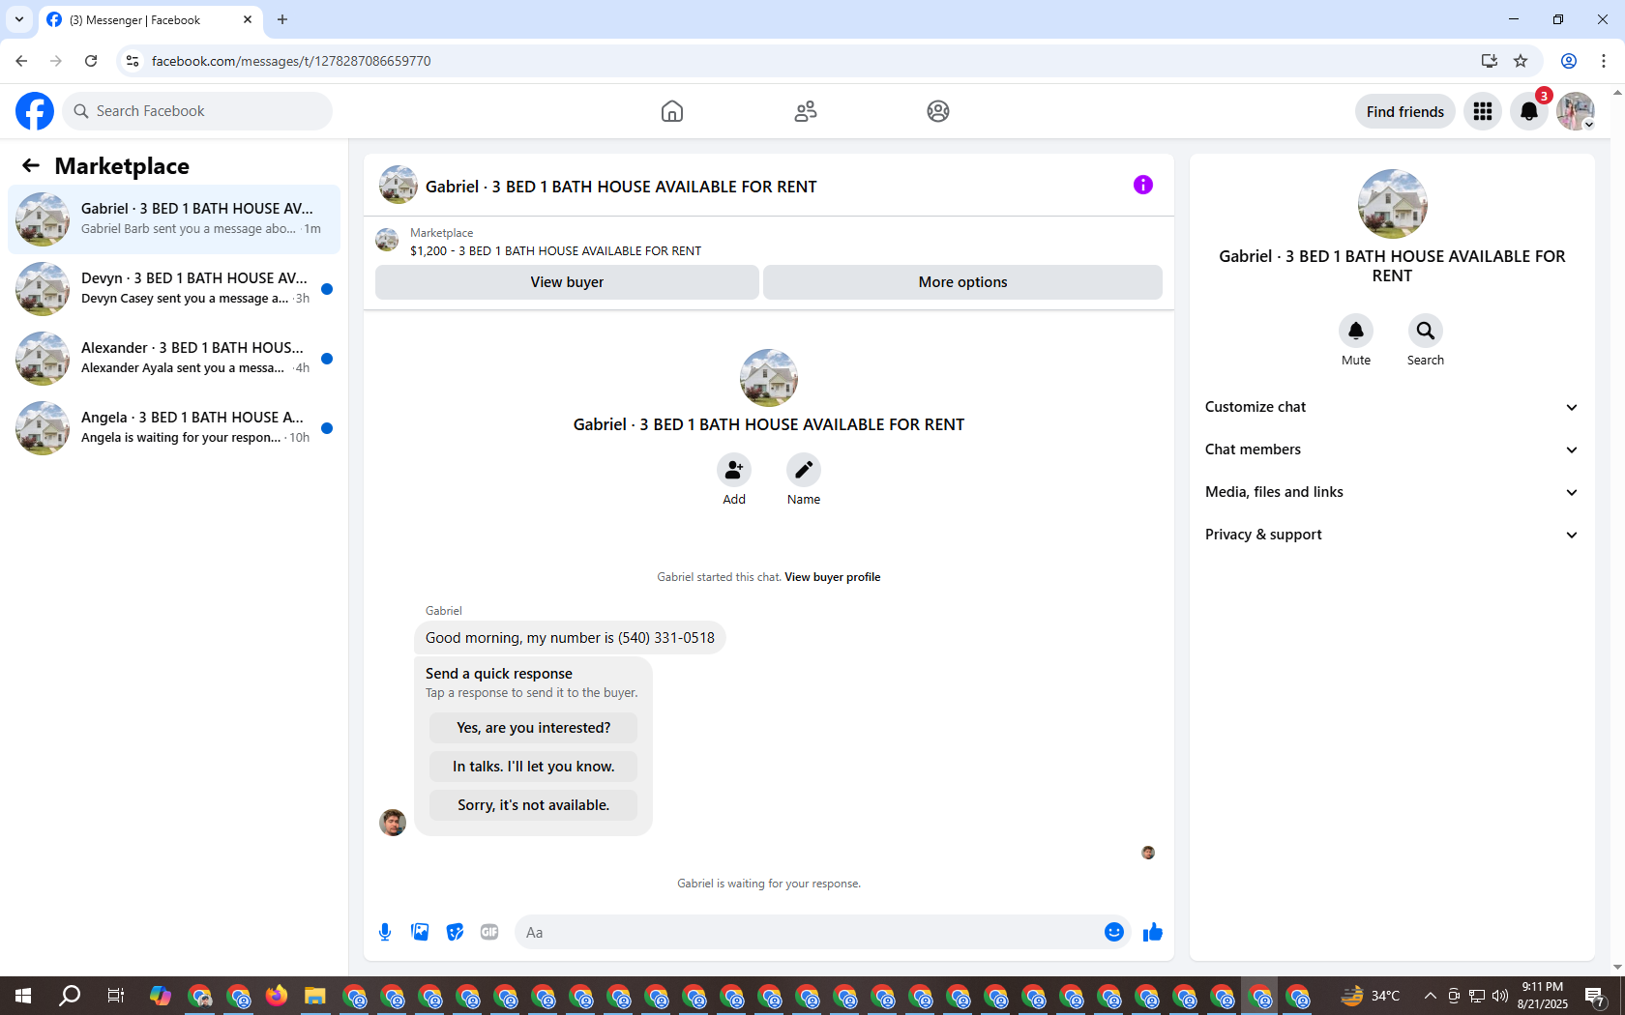Focus the message input box

[808, 932]
